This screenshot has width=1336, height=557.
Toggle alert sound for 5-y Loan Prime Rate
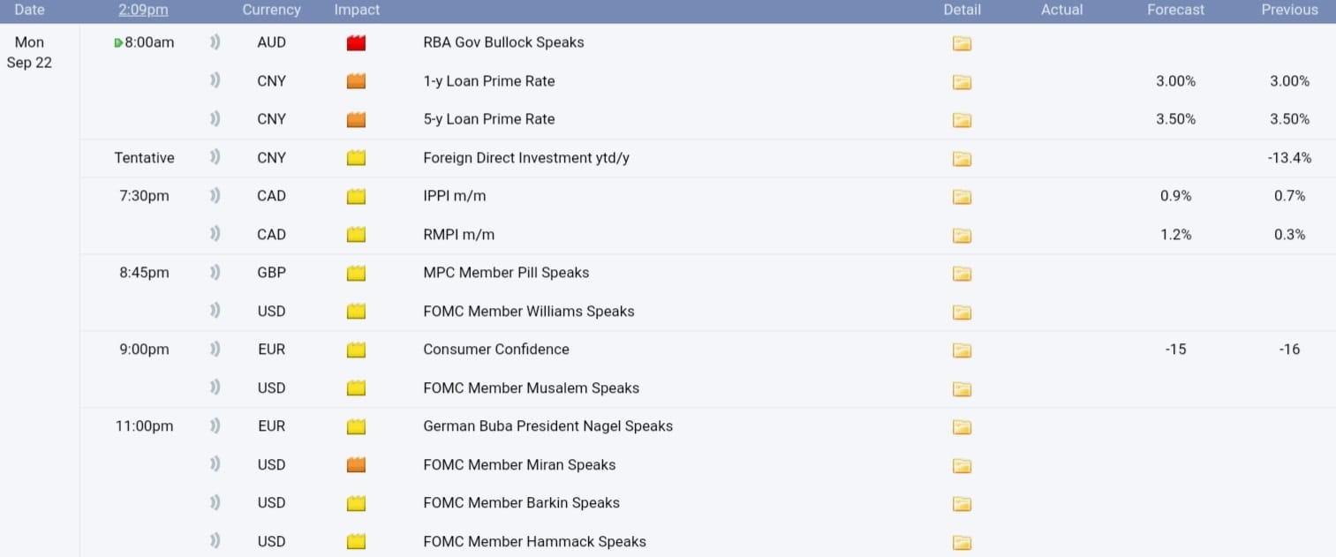pyautogui.click(x=215, y=119)
